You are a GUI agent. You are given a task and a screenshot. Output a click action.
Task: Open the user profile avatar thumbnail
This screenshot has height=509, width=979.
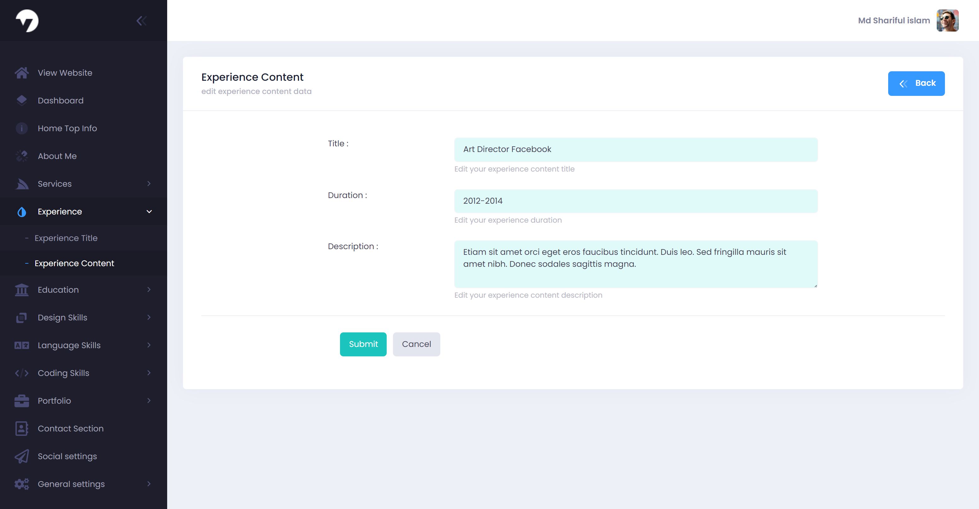[947, 20]
